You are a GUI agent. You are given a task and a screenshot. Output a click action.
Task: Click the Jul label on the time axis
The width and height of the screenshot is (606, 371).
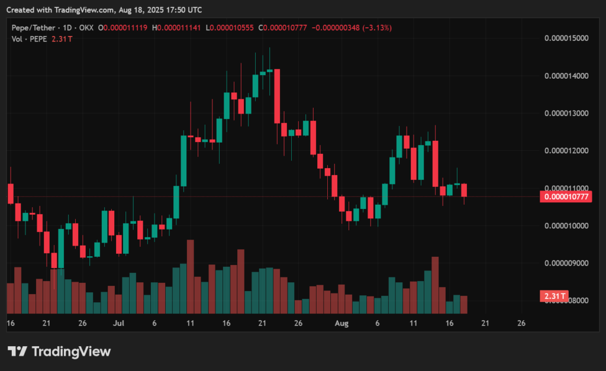coord(118,324)
